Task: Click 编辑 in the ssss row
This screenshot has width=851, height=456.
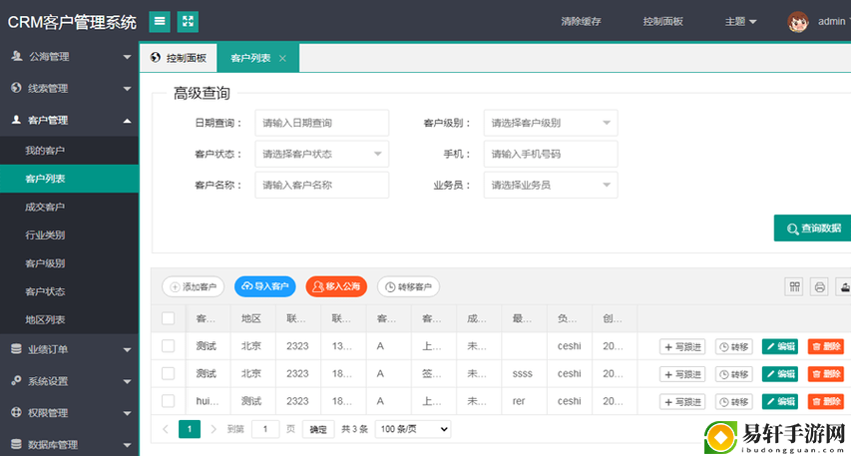Action: (x=780, y=374)
